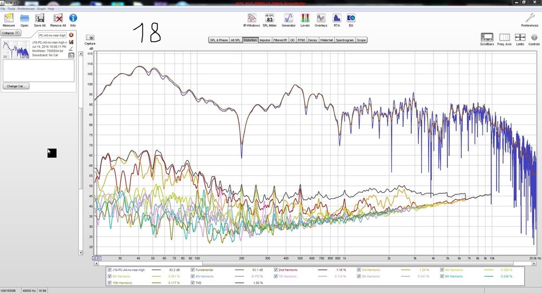
Task: Open the Preferences menu
Action: 26,9
